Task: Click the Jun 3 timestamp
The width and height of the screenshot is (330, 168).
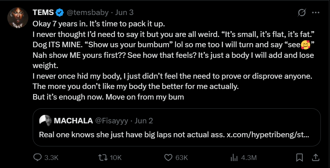Action: (x=124, y=12)
